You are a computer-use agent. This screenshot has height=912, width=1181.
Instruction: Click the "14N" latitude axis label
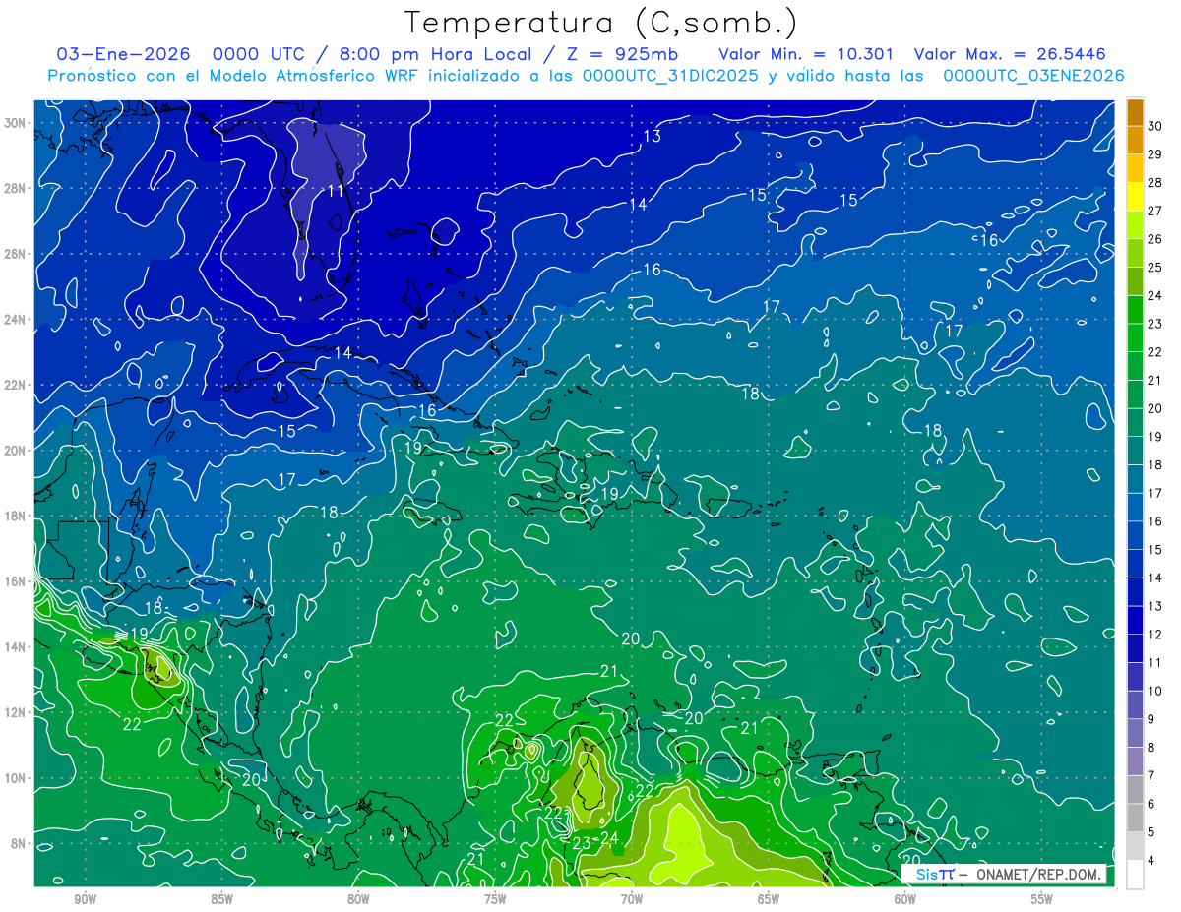[x=17, y=647]
